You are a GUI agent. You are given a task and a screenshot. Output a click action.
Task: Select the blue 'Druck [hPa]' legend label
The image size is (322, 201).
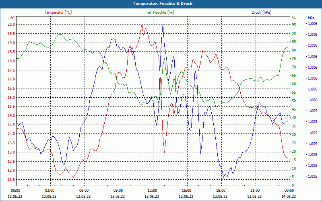[x=261, y=12]
